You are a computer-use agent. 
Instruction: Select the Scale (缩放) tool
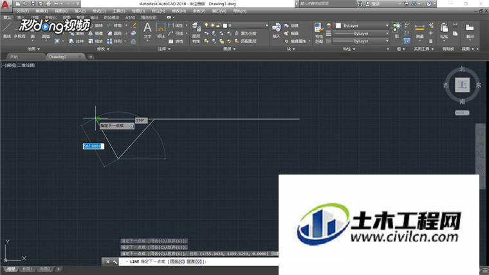[96, 41]
